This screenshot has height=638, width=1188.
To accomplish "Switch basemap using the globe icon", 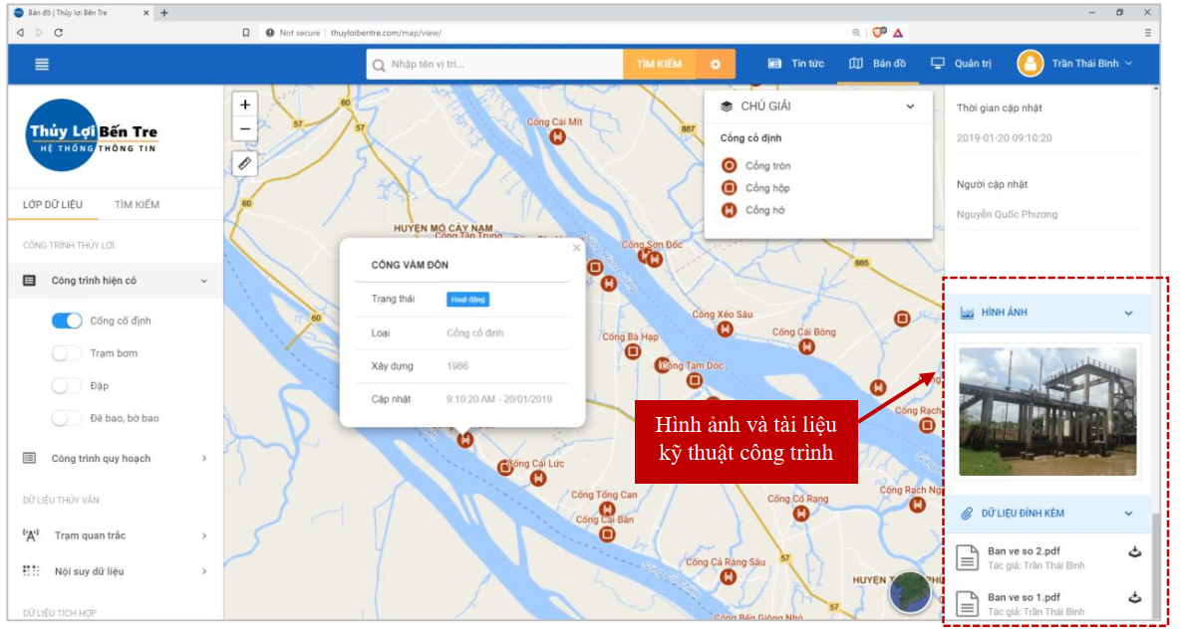I will point(910,592).
